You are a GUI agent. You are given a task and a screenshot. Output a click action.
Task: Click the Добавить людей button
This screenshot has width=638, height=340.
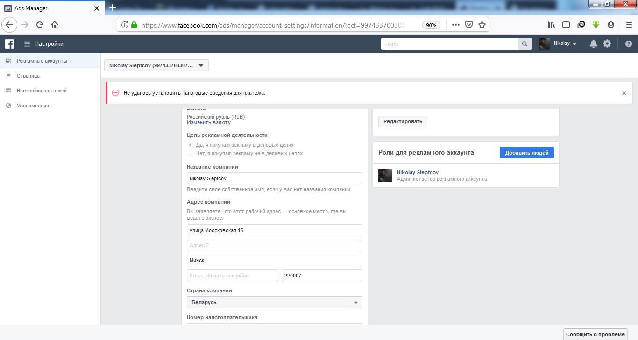526,153
